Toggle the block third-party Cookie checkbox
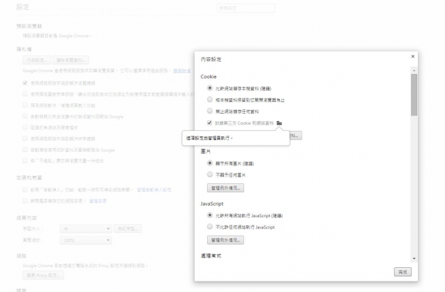The width and height of the screenshot is (445, 292). 210,123
